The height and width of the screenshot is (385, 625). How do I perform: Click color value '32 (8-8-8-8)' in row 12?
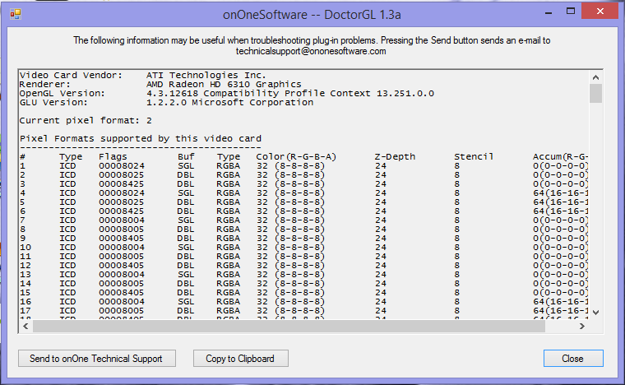(290, 266)
